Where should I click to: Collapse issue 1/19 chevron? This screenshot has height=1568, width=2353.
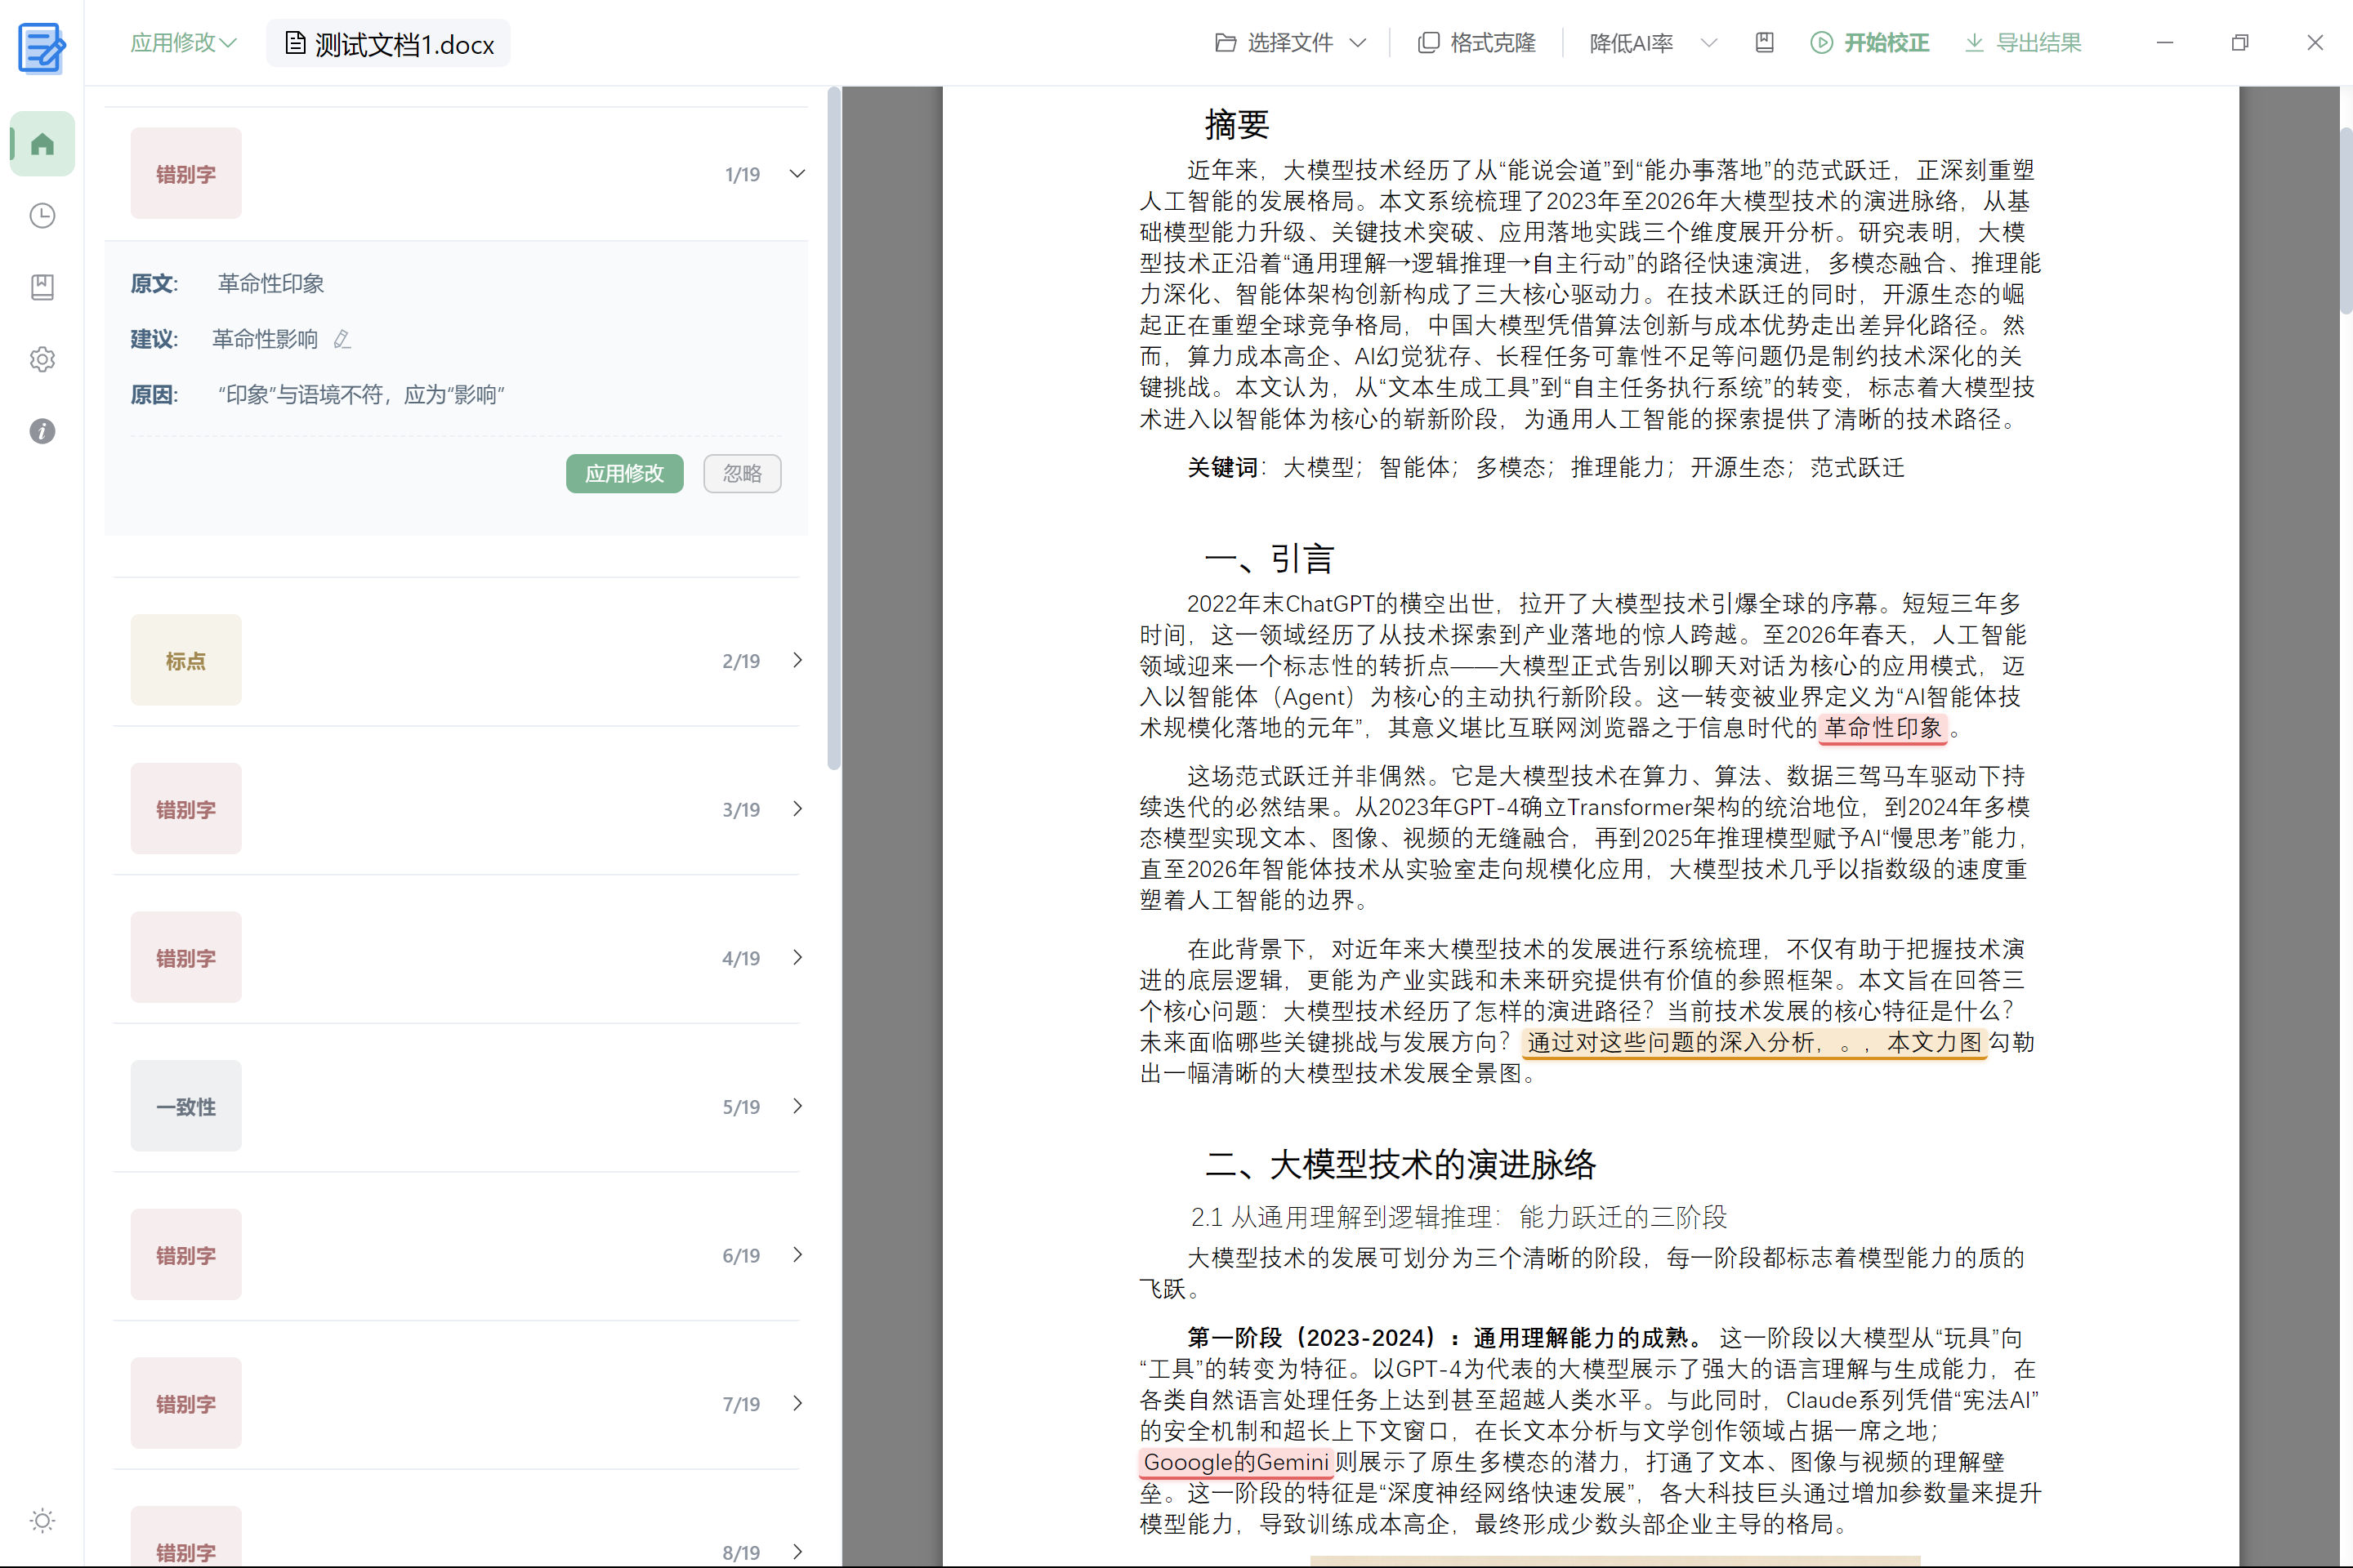pyautogui.click(x=797, y=174)
